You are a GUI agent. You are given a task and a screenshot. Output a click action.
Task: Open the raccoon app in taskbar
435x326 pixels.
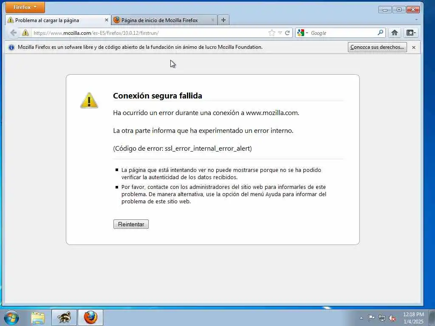click(x=64, y=318)
